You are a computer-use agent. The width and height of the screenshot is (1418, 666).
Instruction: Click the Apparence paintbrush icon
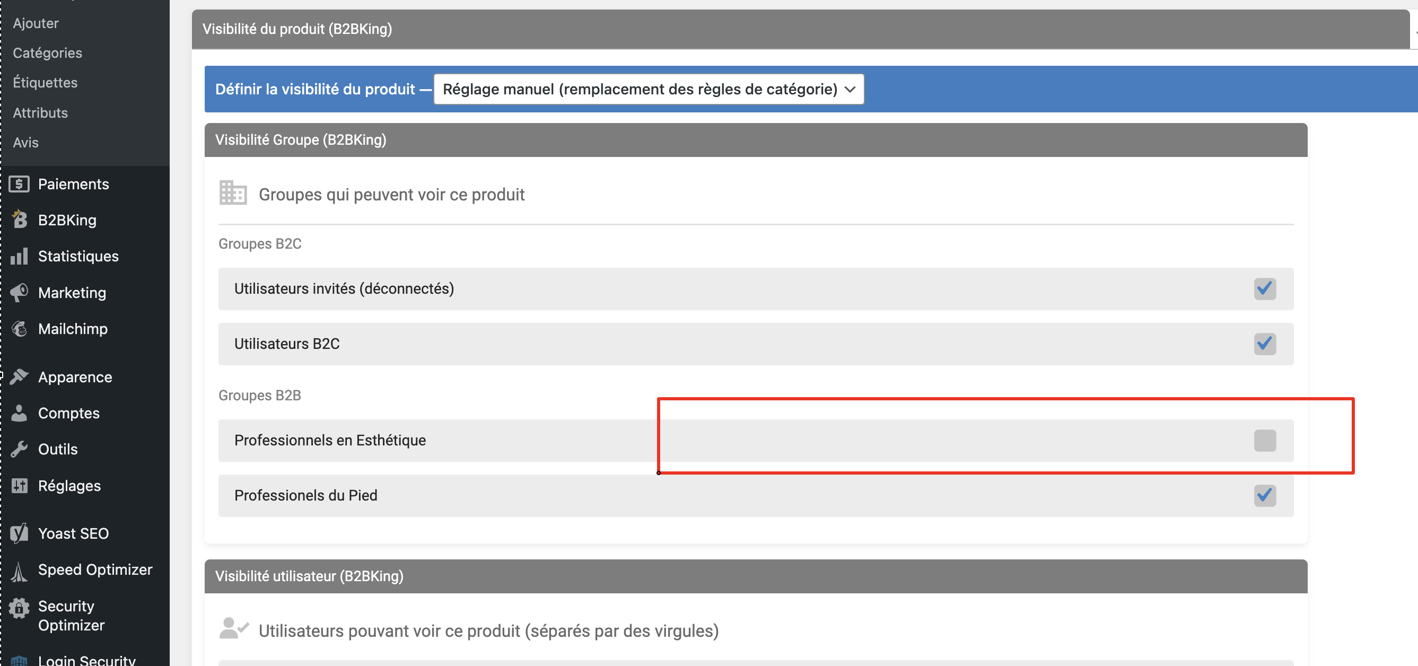(x=19, y=376)
